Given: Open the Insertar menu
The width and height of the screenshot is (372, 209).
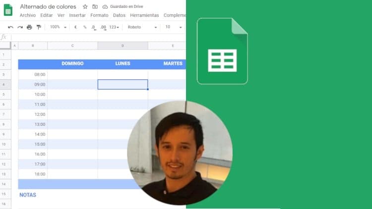Looking at the screenshot, I should tap(77, 15).
